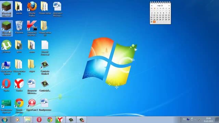Screen dimensions: 219x123
Task: Select the Opera desktop shortcut
Action: [x=7, y=85]
